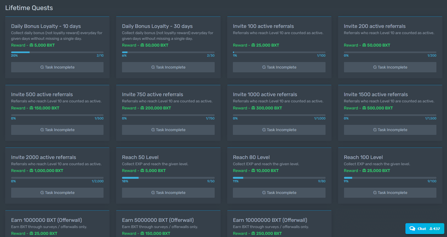
Task: Click Task Incomplete under Invite 200 active referrals
Action: tap(390, 67)
